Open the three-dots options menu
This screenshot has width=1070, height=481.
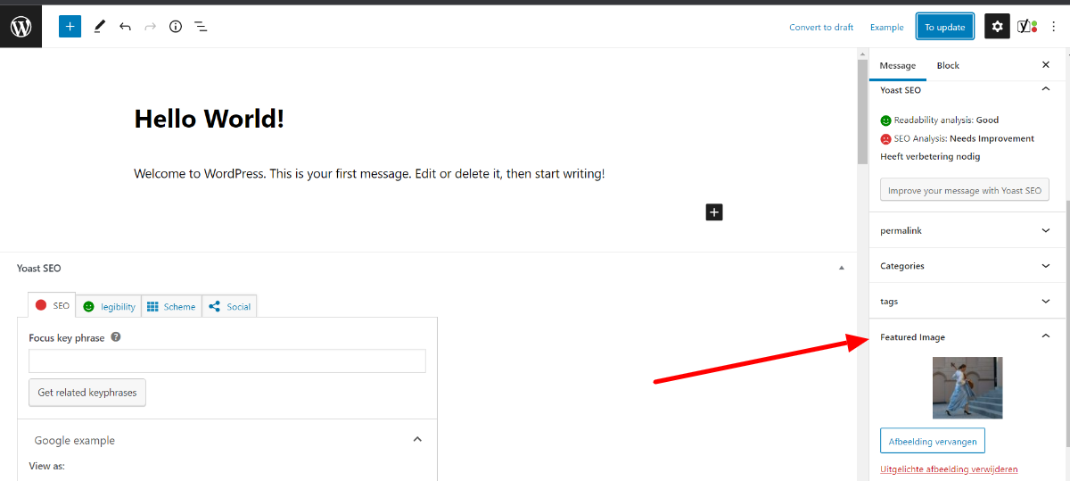pos(1053,27)
